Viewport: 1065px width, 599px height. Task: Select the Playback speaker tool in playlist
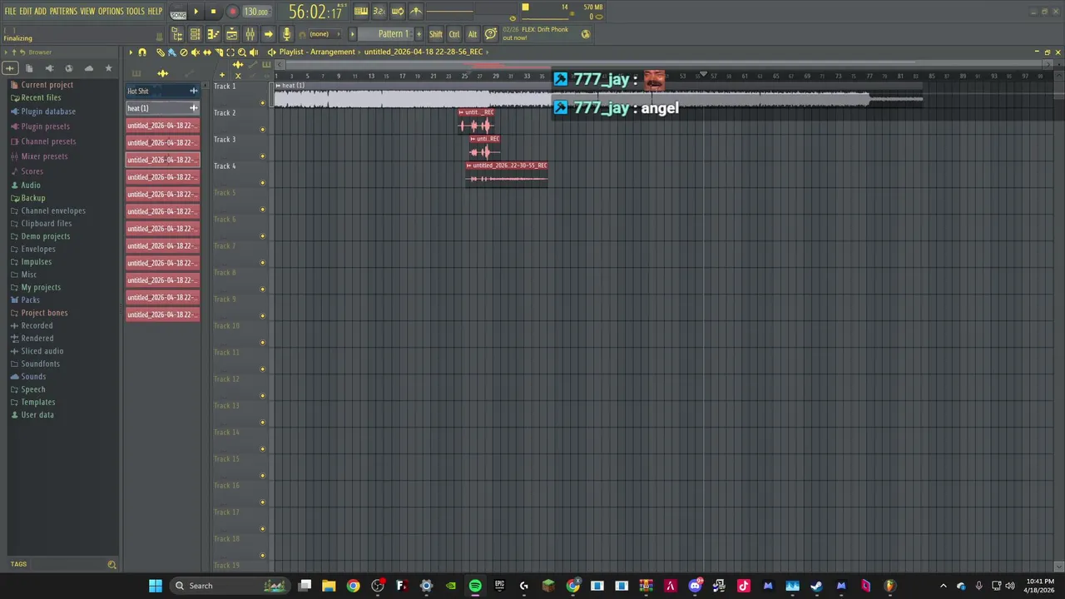[254, 52]
